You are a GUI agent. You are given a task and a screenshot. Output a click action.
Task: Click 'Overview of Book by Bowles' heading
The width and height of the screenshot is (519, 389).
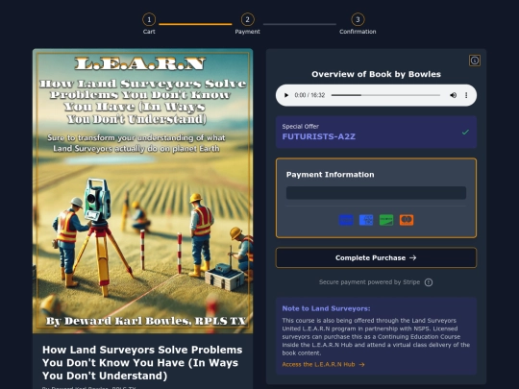(376, 74)
